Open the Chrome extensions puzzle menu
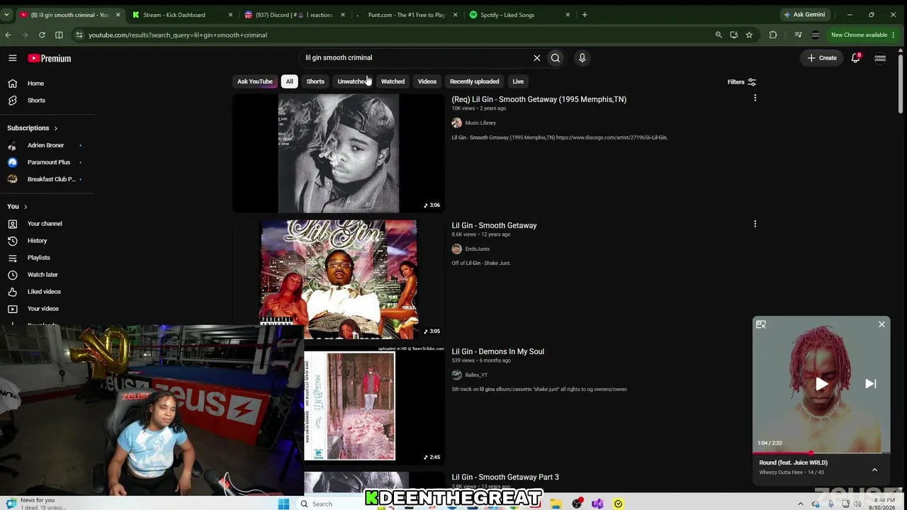This screenshot has height=510, width=907. pos(773,35)
